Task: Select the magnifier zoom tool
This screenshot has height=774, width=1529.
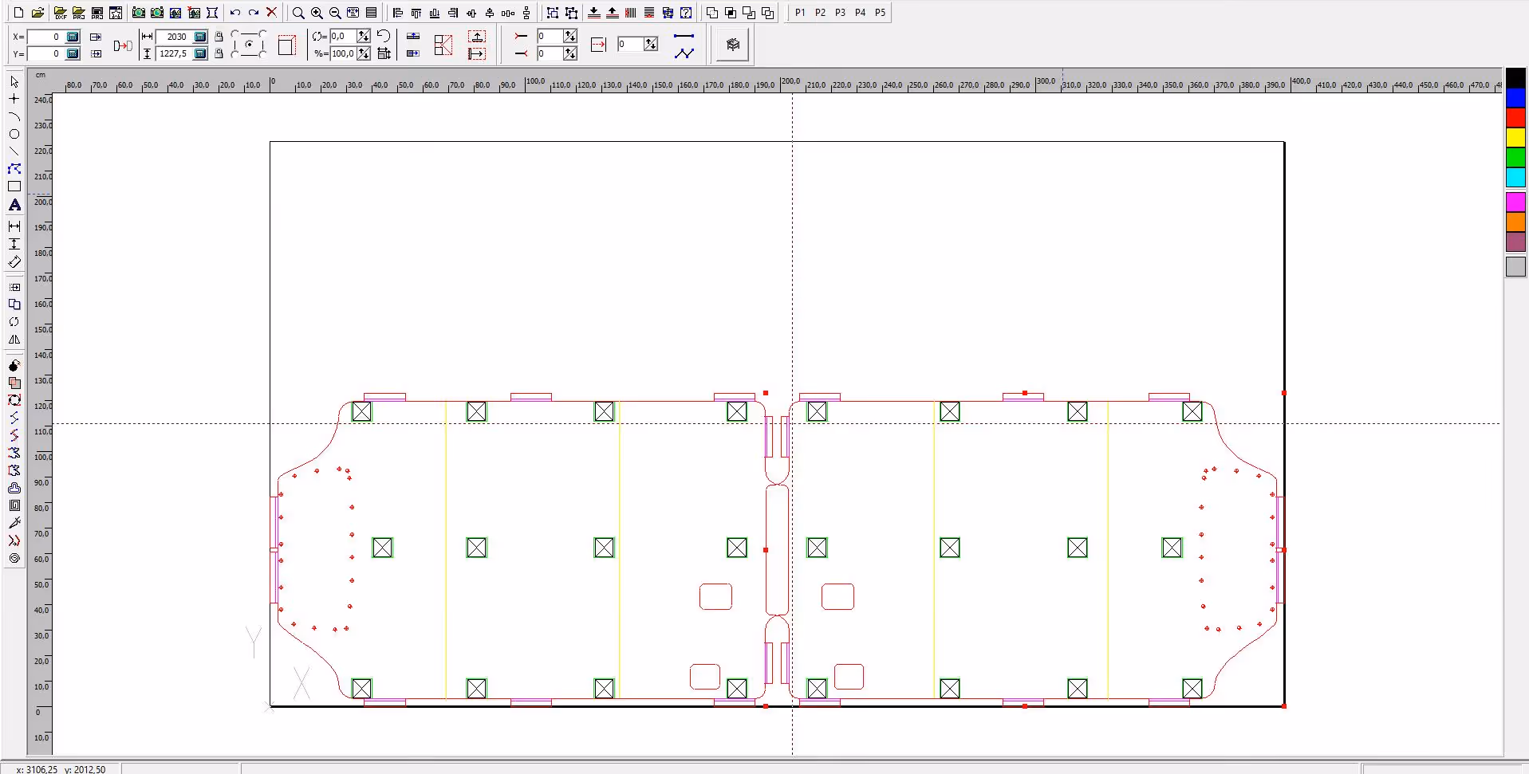Action: tap(298, 13)
